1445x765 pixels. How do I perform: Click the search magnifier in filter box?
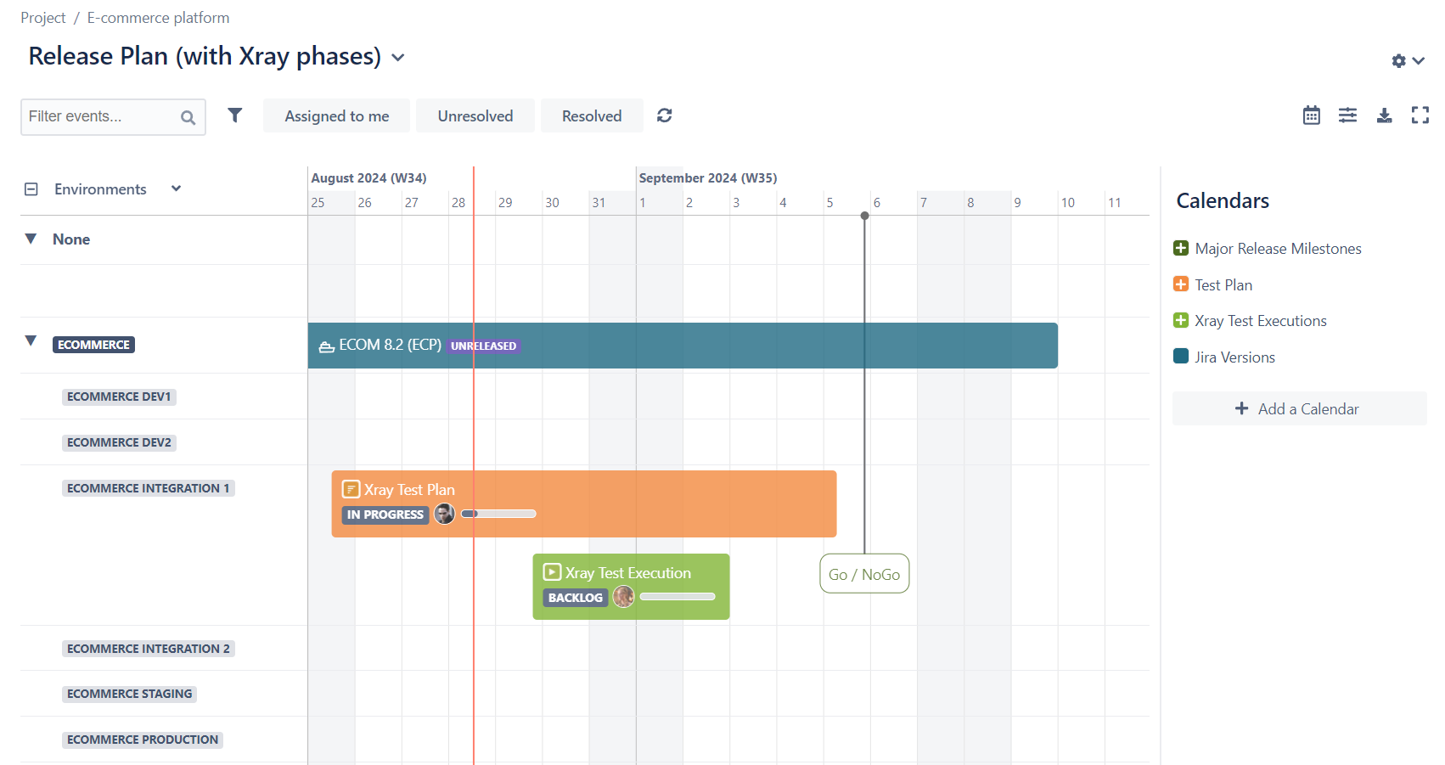[x=188, y=118]
